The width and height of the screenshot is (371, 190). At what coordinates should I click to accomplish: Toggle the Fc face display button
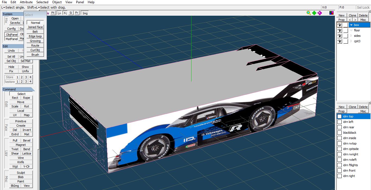tap(65, 13)
